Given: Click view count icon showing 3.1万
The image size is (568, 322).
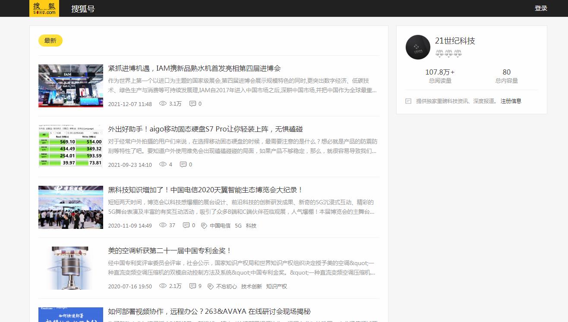Looking at the screenshot, I should (x=163, y=103).
